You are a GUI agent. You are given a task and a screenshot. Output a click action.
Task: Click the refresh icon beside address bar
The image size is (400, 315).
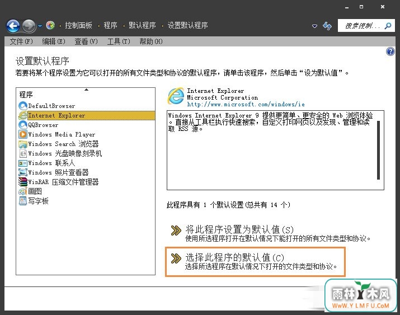click(327, 26)
